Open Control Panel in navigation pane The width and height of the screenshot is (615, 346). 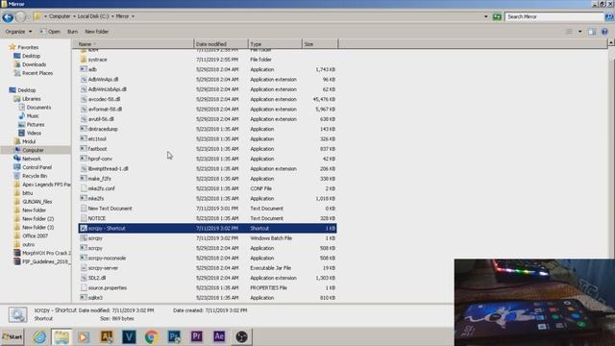[37, 167]
